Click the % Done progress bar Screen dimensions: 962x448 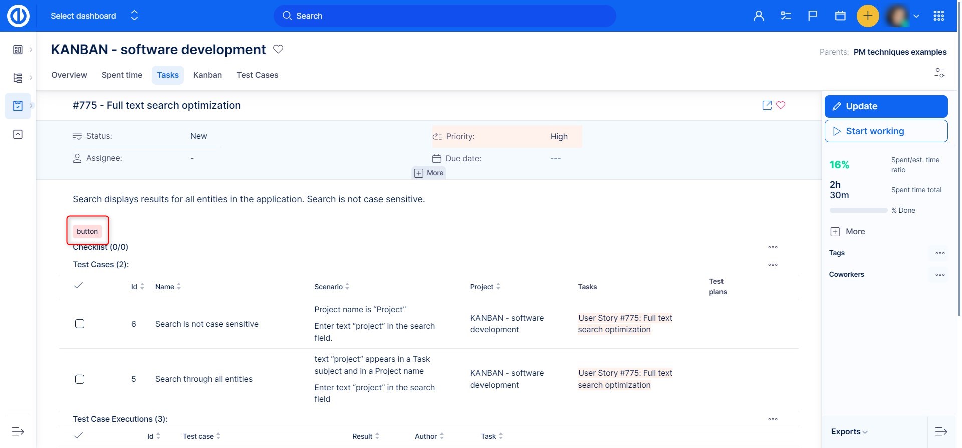click(858, 211)
